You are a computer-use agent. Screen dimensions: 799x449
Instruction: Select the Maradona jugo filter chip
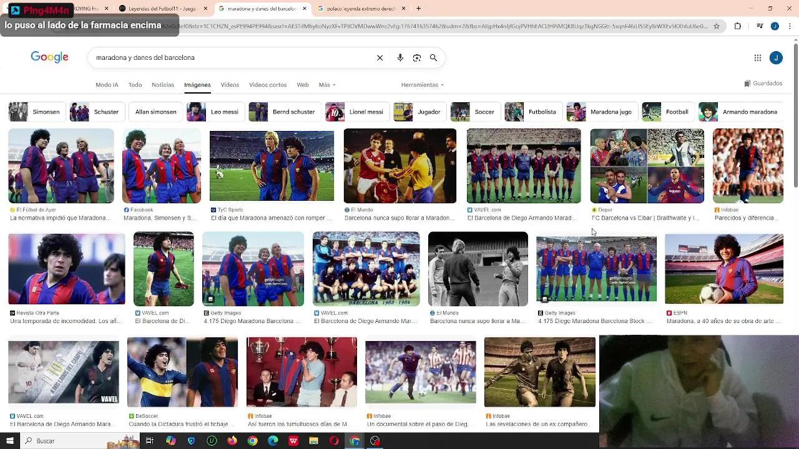coord(602,112)
